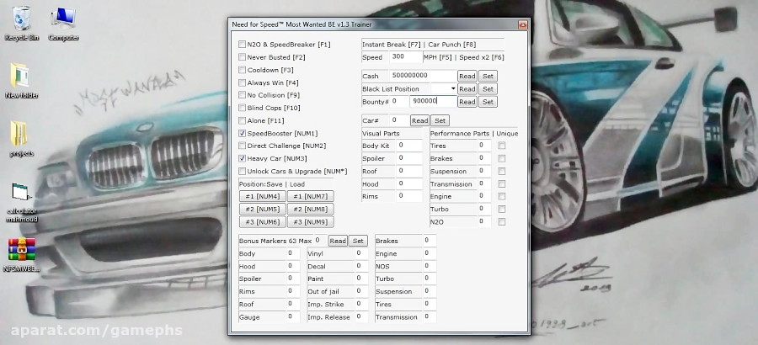Open the Black List Position dropdown
This screenshot has height=345, width=758.
tap(453, 89)
